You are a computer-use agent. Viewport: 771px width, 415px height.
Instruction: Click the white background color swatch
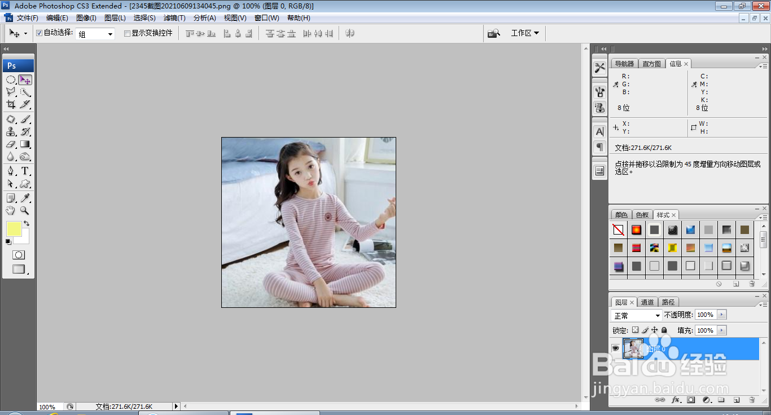pyautogui.click(x=24, y=239)
